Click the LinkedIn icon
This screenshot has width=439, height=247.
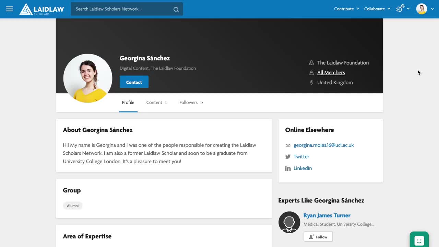pos(288,168)
